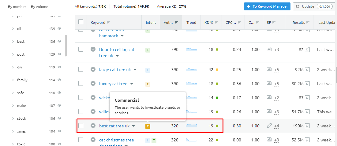Screen dimensions: 337x146
Task: Click Commercial intent badge for 'best cat tree uk'
Action: click(148, 126)
